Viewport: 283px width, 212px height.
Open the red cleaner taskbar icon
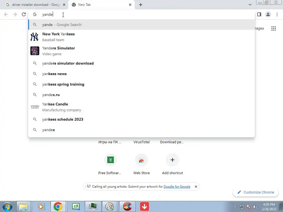(127, 206)
